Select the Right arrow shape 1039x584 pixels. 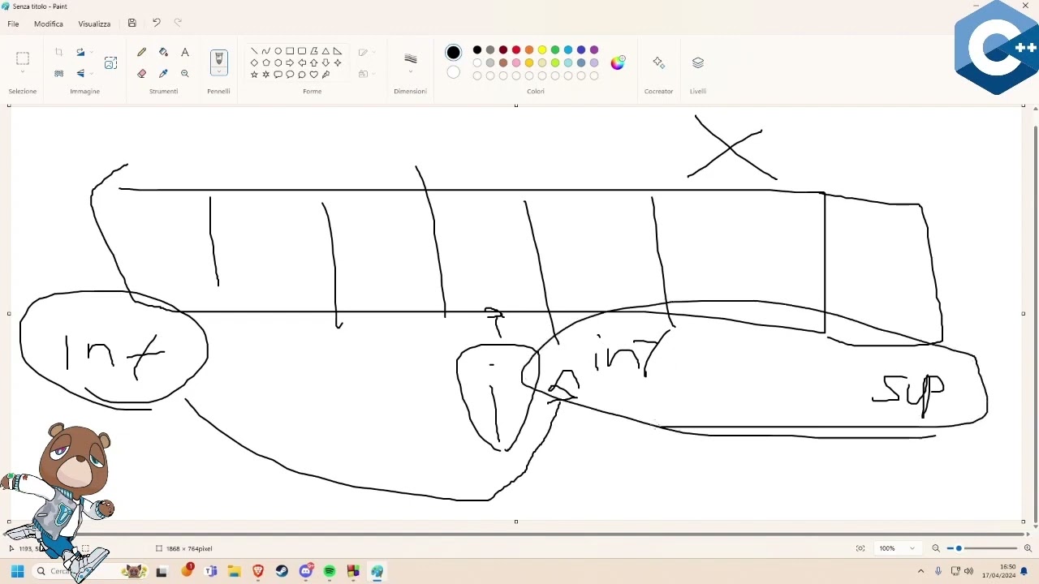tap(290, 62)
